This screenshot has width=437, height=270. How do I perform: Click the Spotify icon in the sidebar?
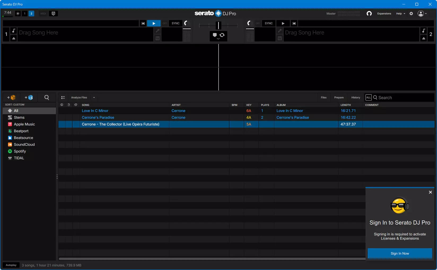10,151
